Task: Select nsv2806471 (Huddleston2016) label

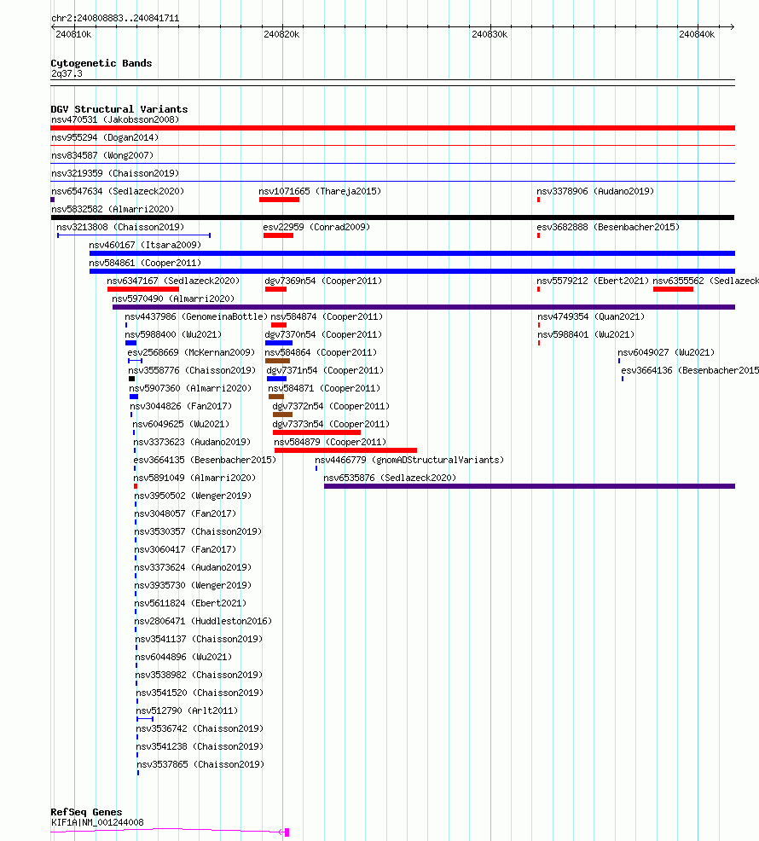Action: tap(203, 622)
